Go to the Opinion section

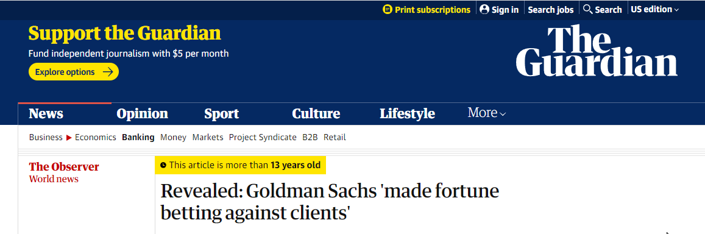coord(142,113)
